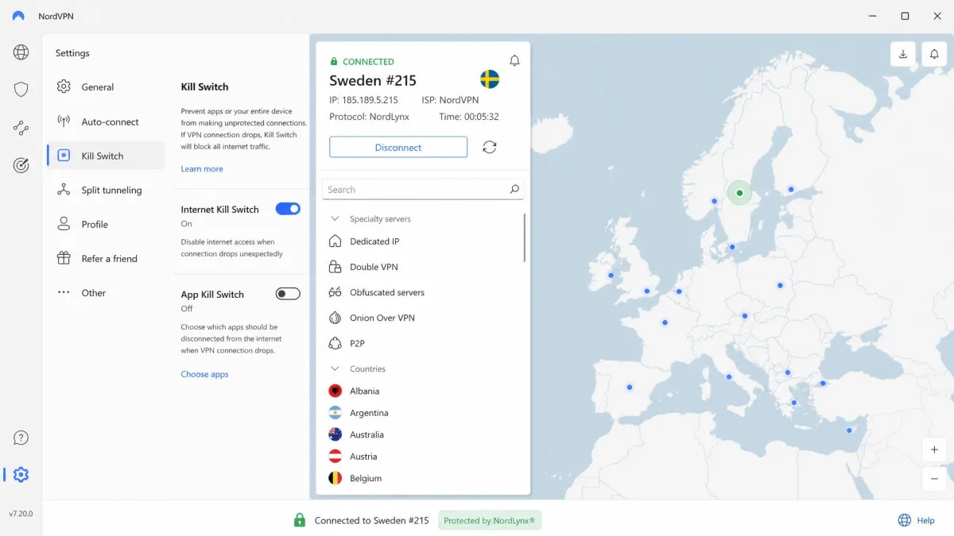Viewport: 954px width, 536px height.
Task: Zoom in the map with plus button
Action: click(x=934, y=449)
